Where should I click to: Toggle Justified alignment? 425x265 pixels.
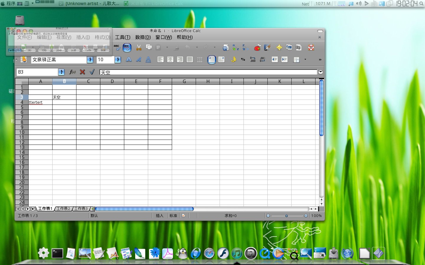(x=190, y=59)
